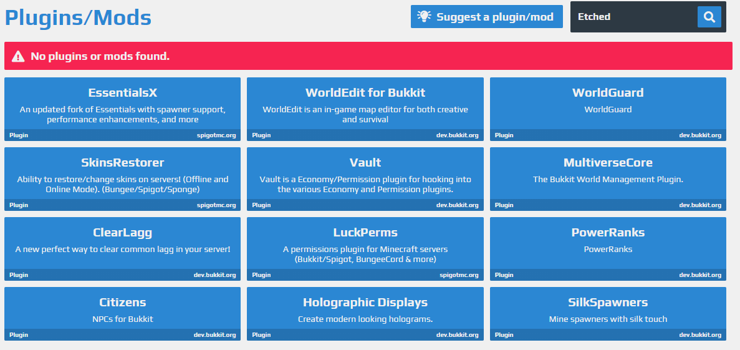Viewport: 740px width, 350px height.
Task: Click the Suggest a plugin/mod button
Action: coord(486,17)
